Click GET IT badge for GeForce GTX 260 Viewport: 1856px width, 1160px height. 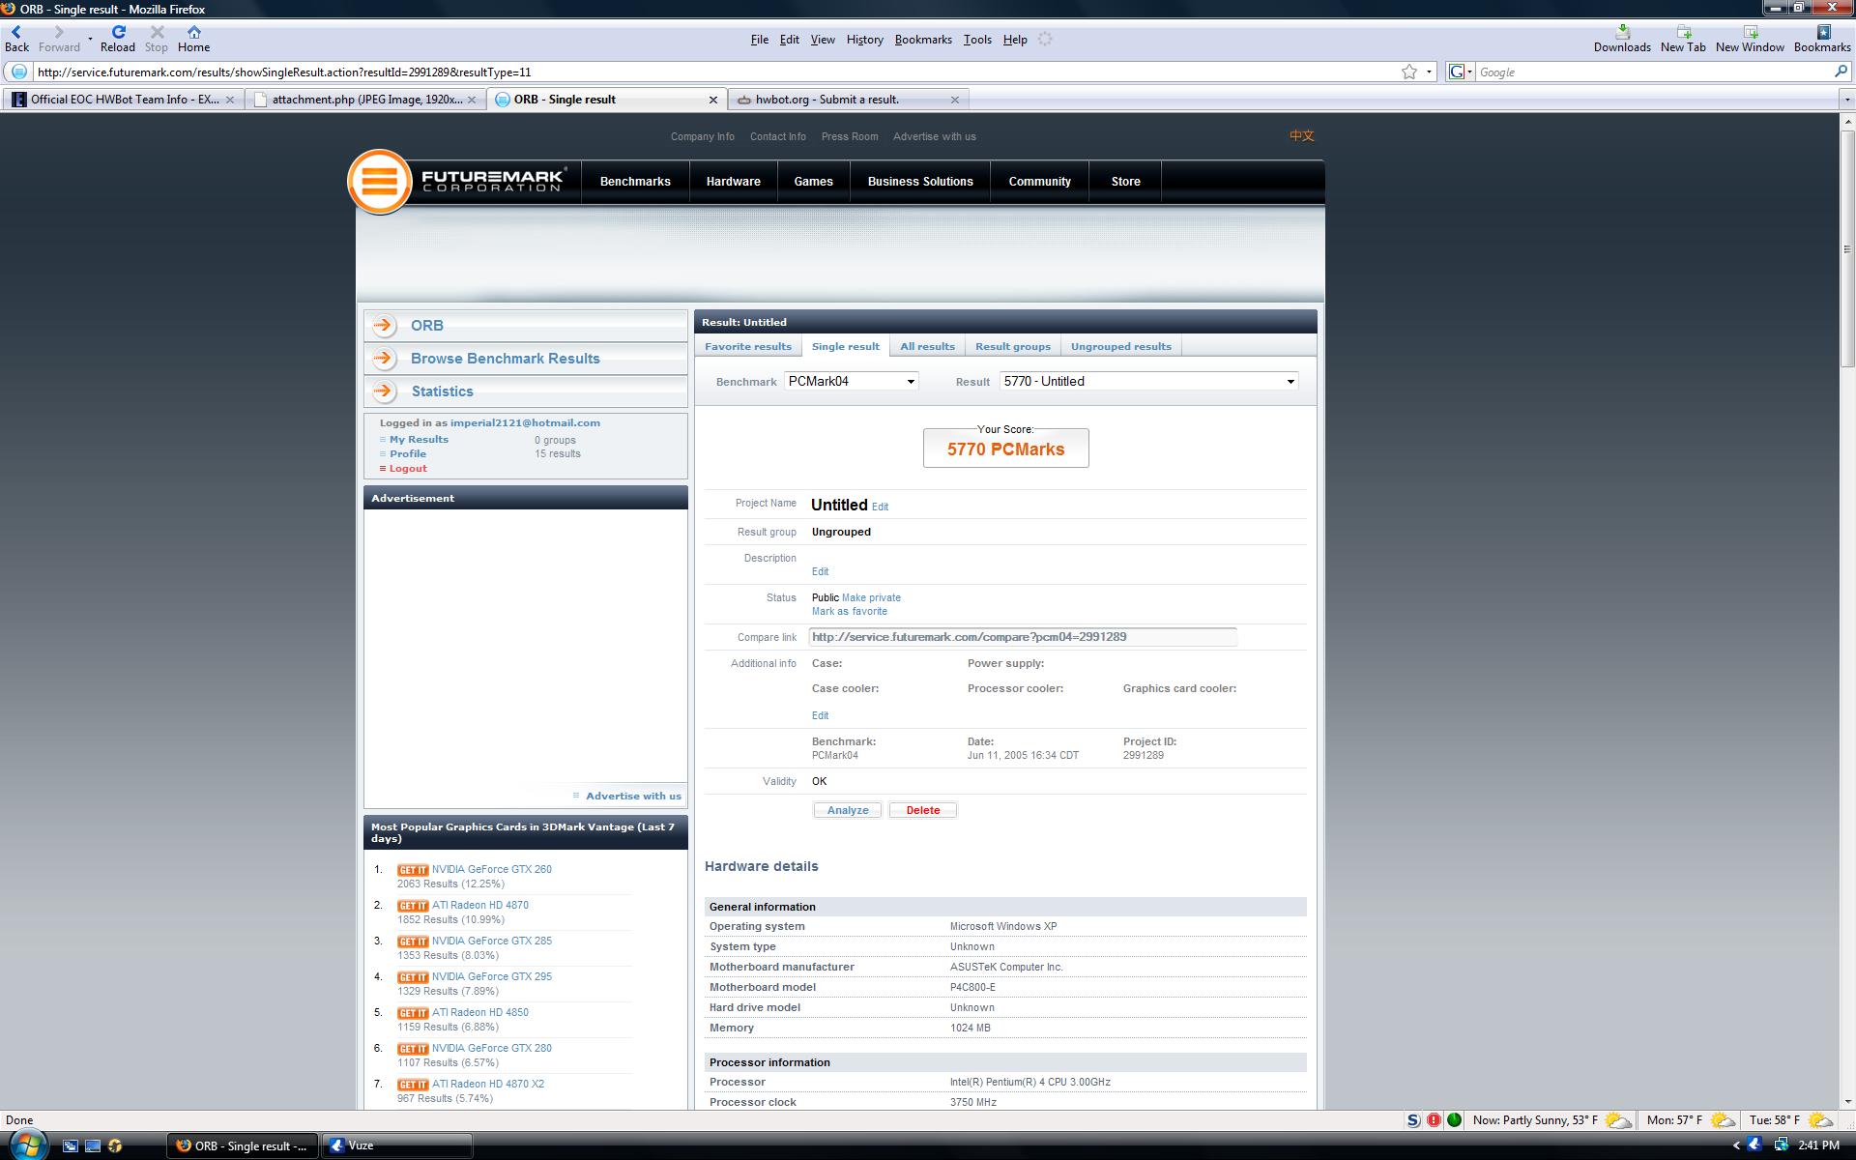point(413,870)
